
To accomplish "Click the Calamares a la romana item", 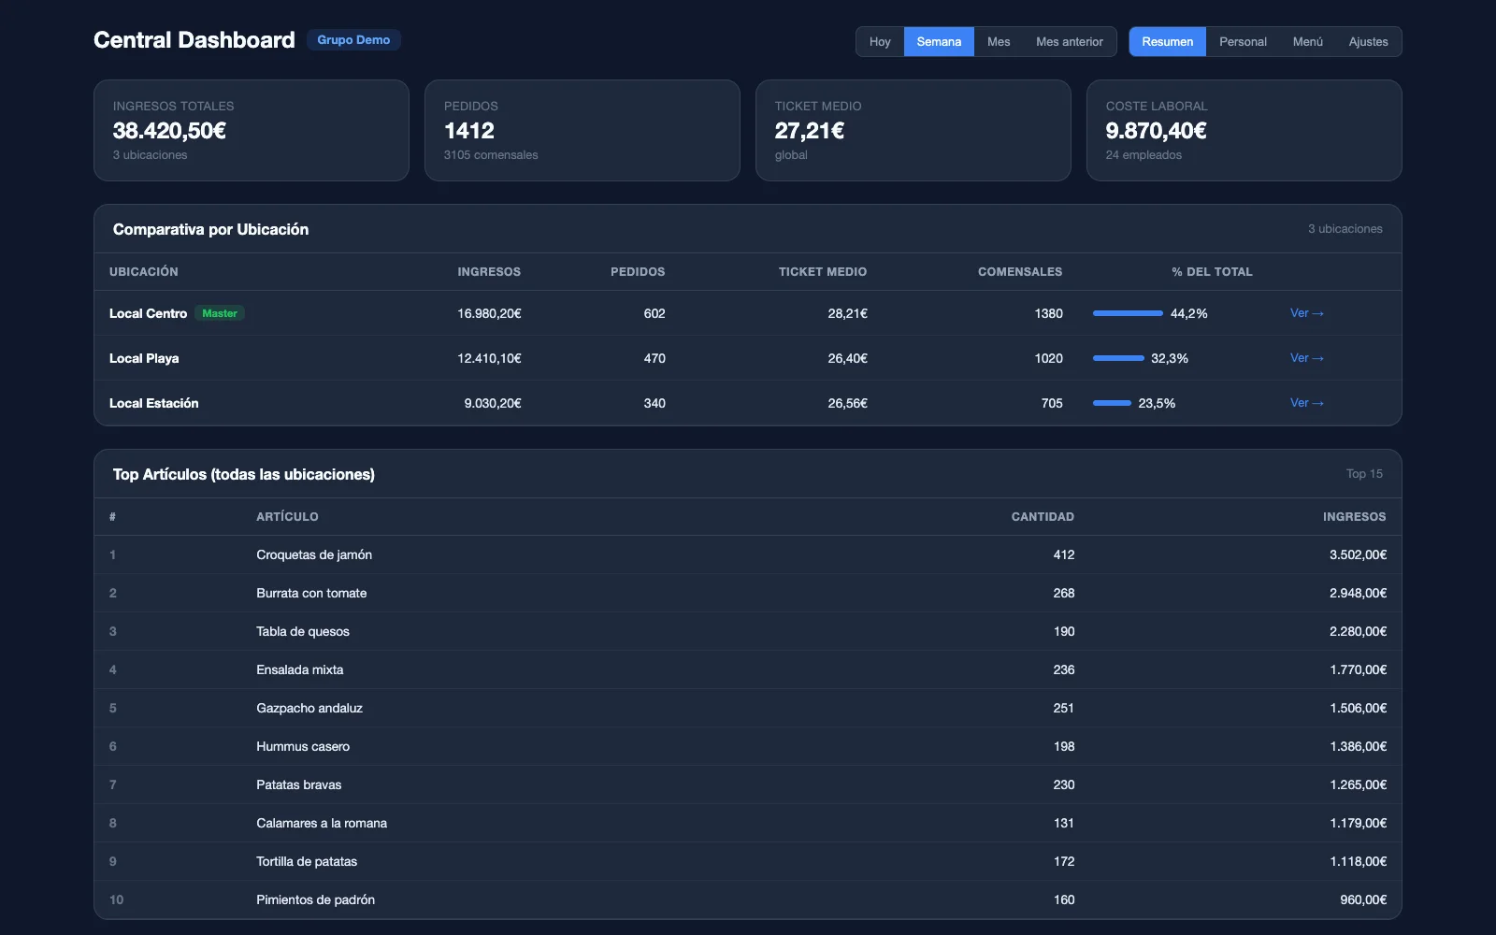I will pos(322,823).
